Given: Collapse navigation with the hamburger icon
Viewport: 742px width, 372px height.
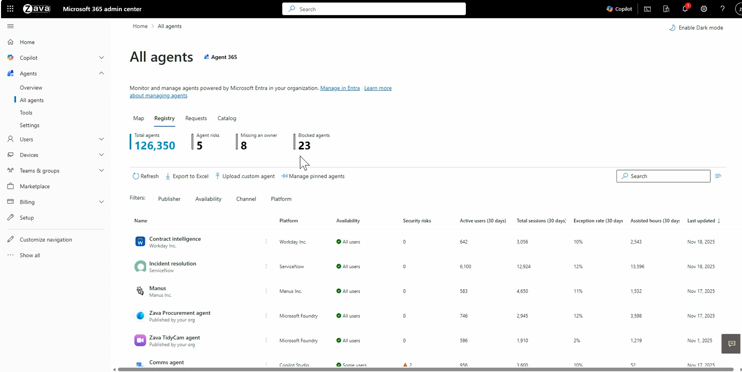Looking at the screenshot, I should point(11,26).
